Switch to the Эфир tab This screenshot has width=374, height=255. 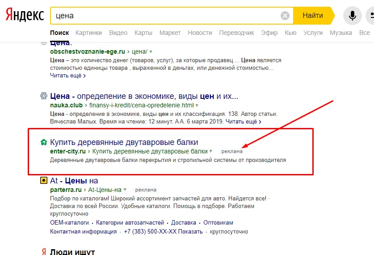tap(269, 33)
